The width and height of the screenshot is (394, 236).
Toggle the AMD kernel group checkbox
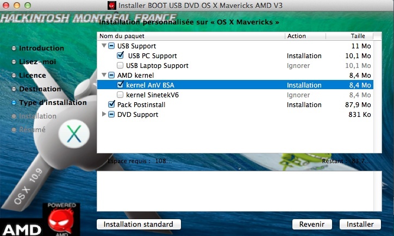coord(111,75)
